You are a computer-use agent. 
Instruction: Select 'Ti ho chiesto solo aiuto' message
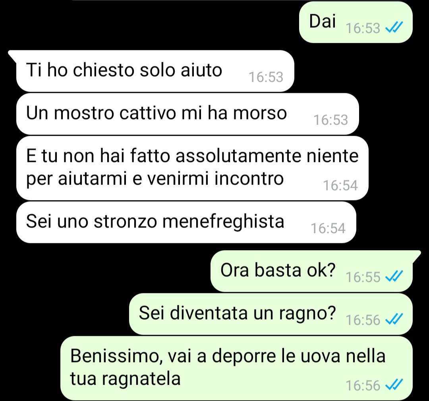155,71
